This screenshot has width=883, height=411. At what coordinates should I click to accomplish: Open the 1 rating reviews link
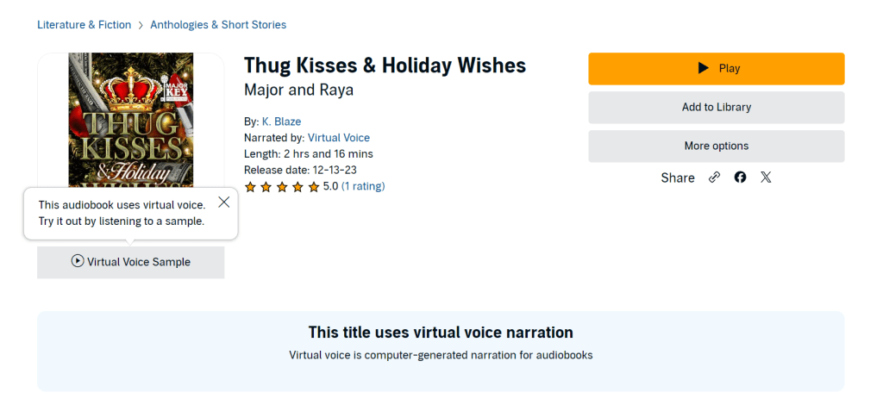(363, 186)
